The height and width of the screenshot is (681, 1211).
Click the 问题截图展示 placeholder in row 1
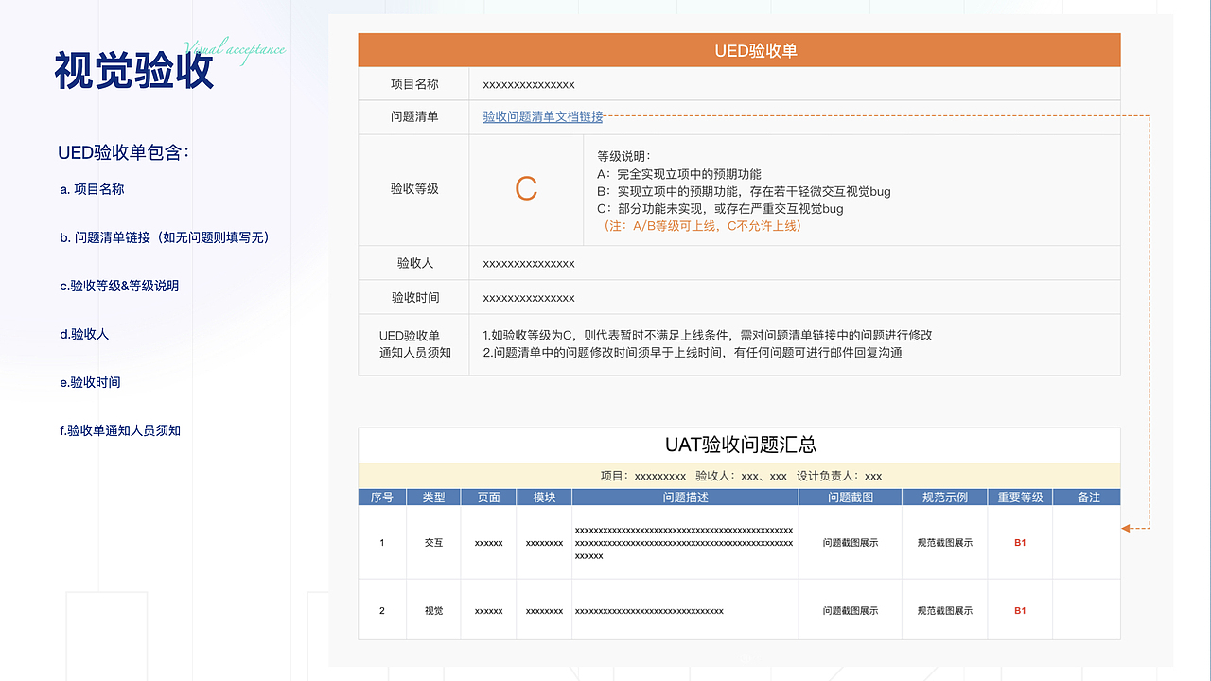850,543
